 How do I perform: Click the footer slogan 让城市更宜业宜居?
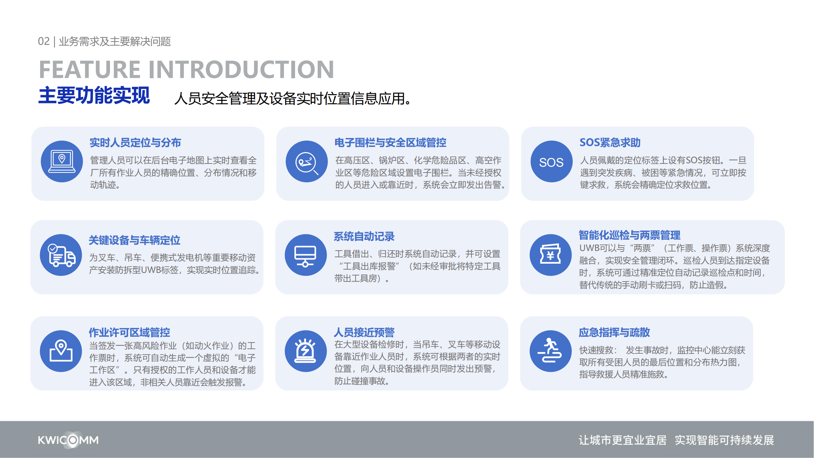coord(622,440)
